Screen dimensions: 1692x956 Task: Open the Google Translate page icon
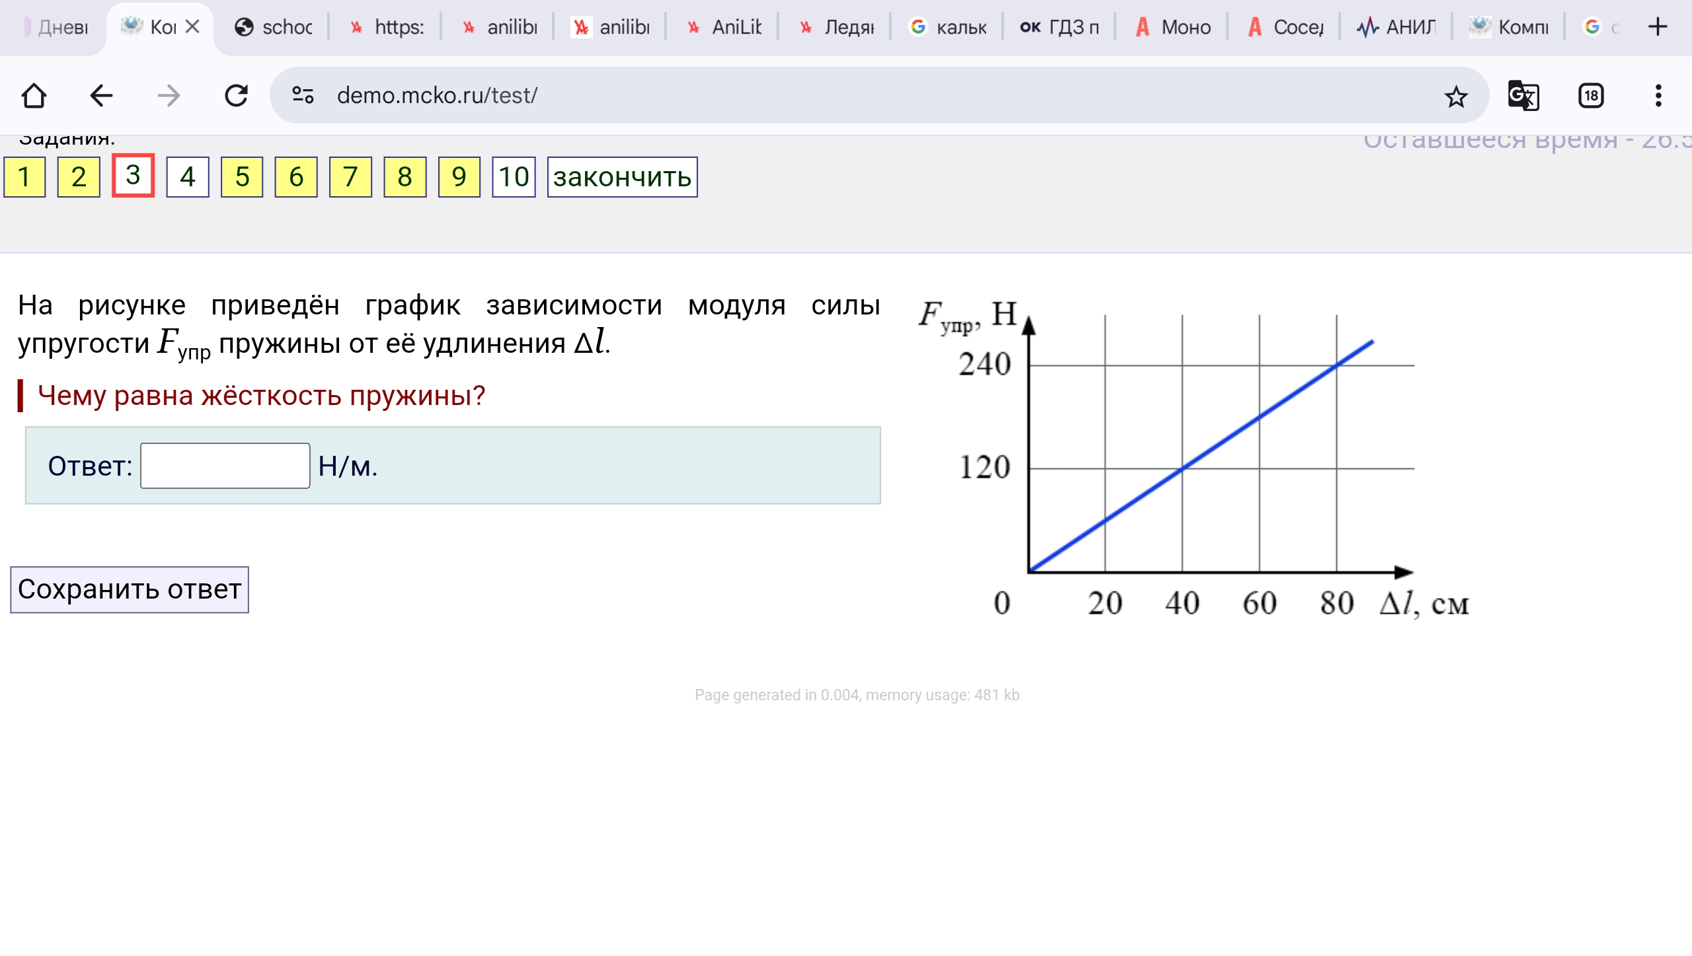[1523, 95]
